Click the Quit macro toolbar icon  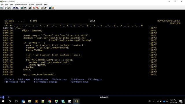pyautogui.click(x=45, y=8)
